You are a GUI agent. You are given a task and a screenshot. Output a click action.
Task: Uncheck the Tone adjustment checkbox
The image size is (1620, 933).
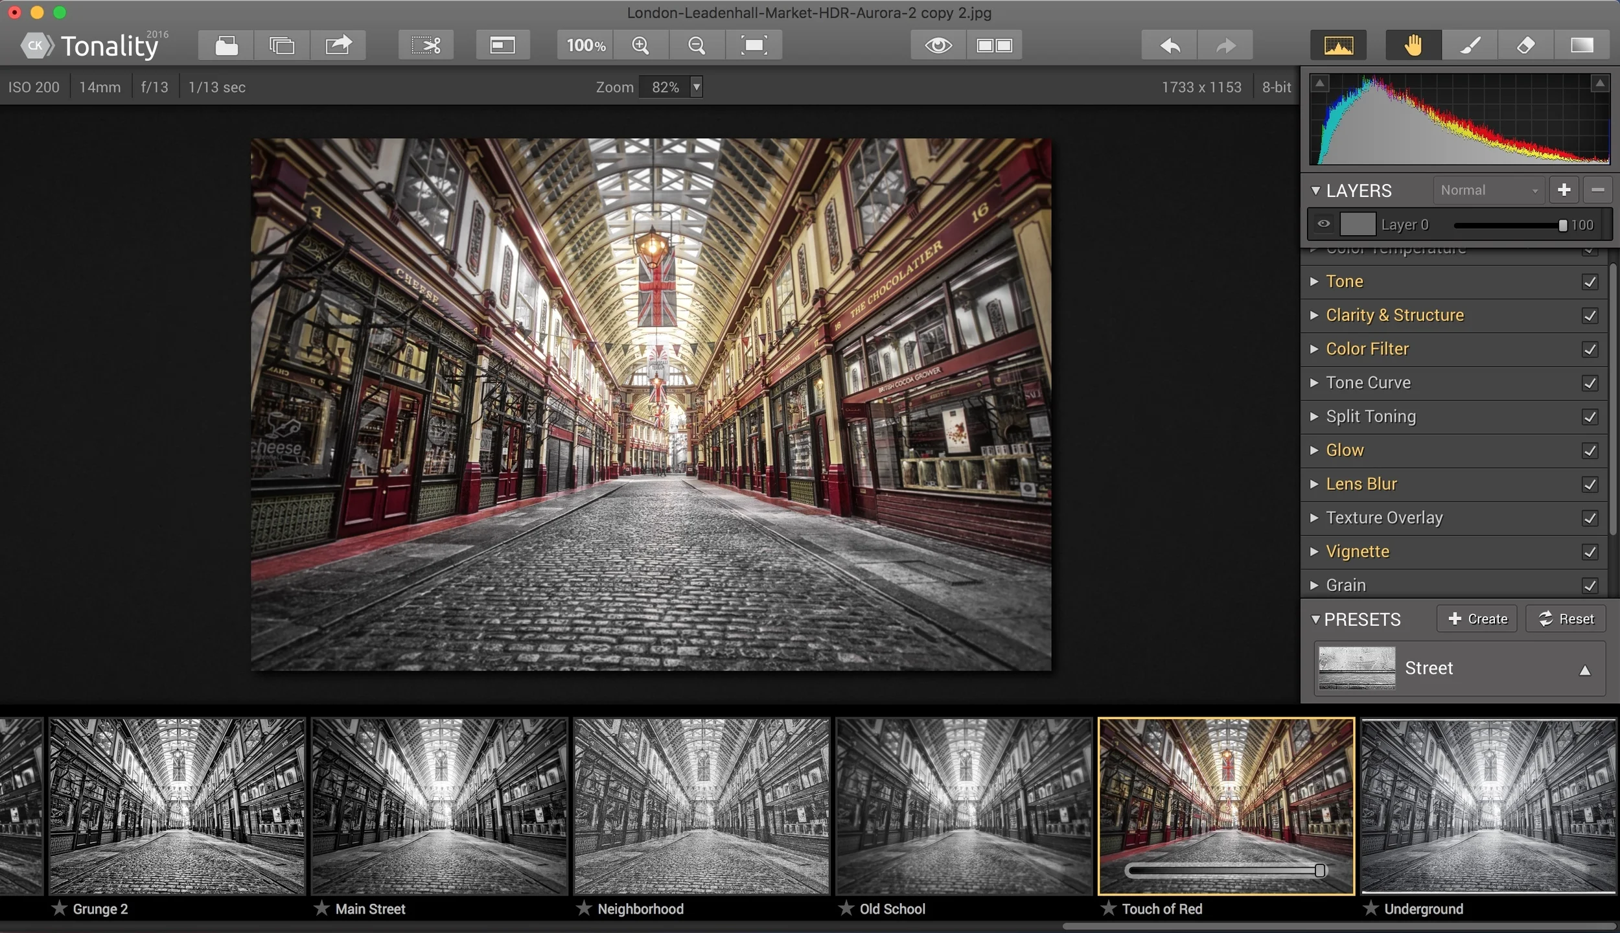coord(1590,282)
